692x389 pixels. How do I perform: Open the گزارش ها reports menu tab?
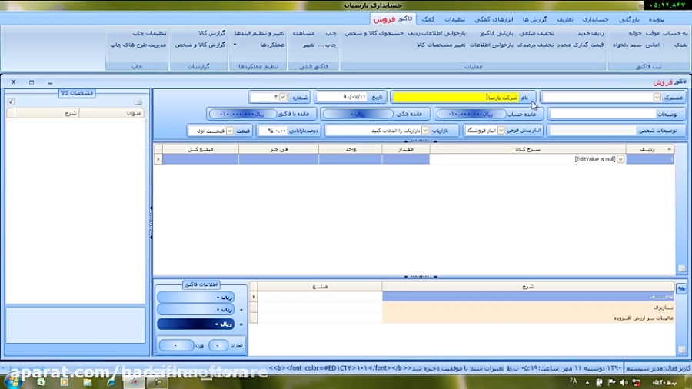[534, 18]
